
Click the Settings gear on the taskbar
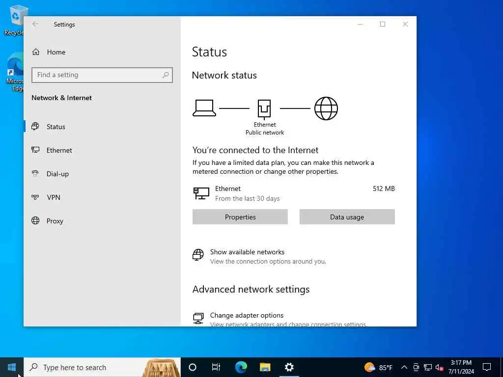pyautogui.click(x=289, y=367)
